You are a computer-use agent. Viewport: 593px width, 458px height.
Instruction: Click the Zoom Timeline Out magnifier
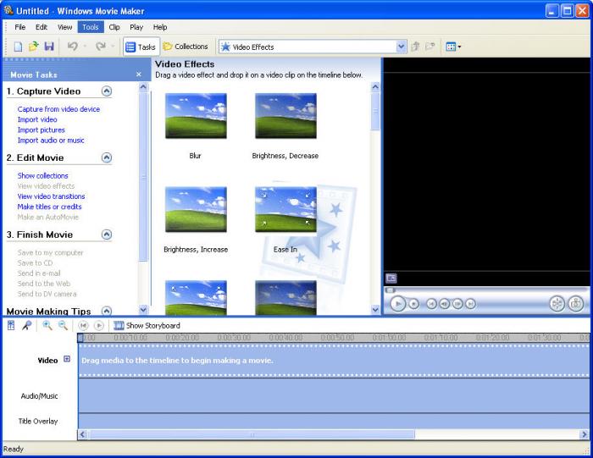(x=63, y=325)
